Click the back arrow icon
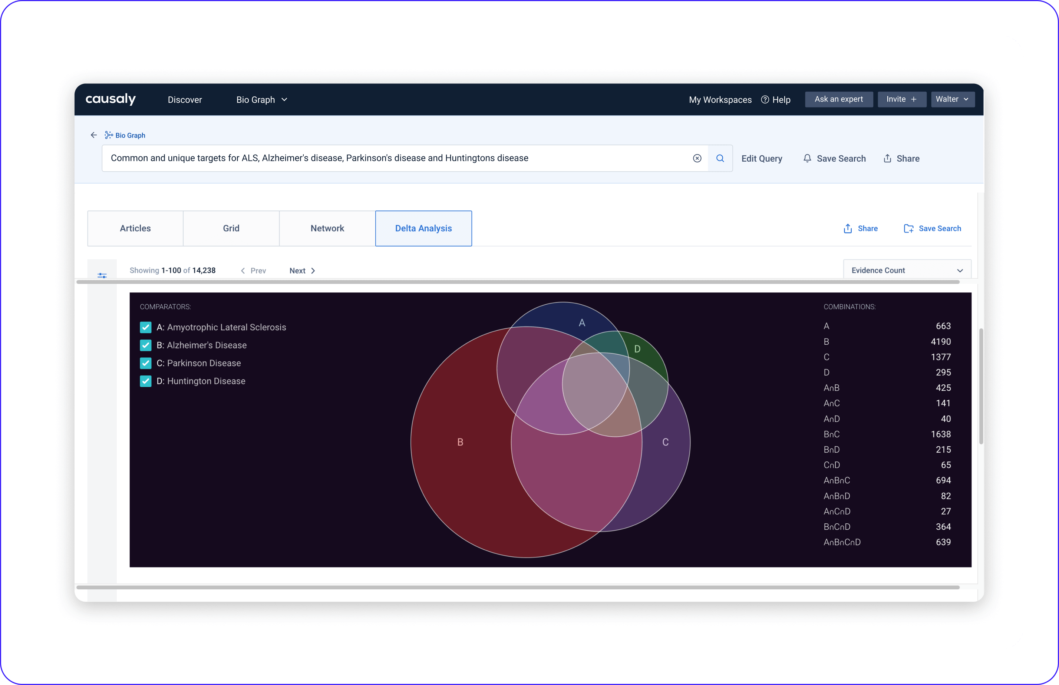 point(93,135)
